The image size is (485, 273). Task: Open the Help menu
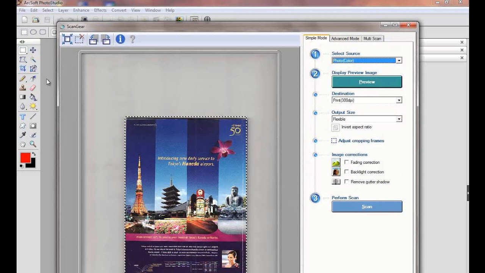[170, 10]
